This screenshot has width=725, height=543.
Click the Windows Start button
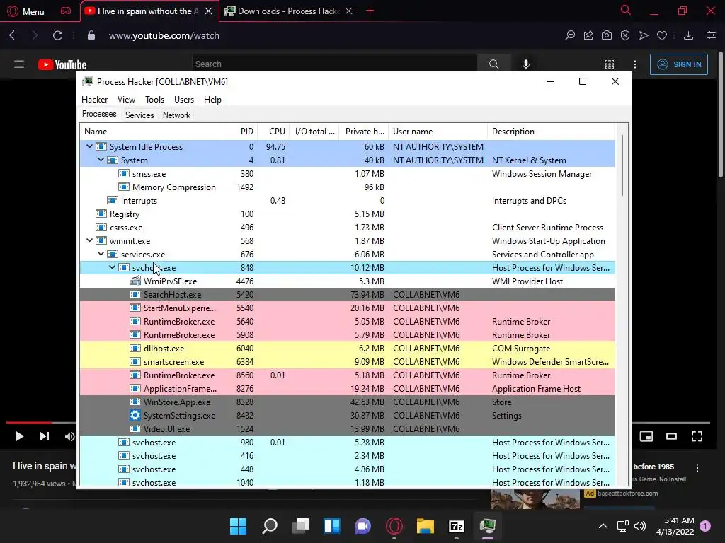[x=238, y=526]
